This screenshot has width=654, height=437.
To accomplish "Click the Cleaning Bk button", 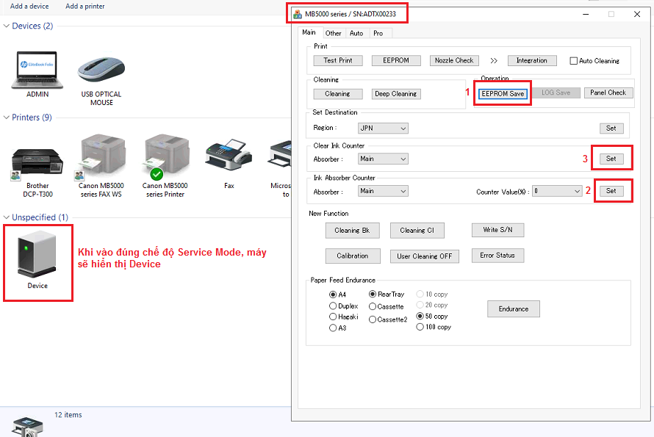I will (x=353, y=230).
